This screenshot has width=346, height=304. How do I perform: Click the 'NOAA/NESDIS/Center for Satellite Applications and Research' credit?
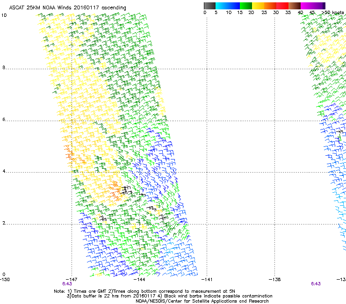[202, 301]
